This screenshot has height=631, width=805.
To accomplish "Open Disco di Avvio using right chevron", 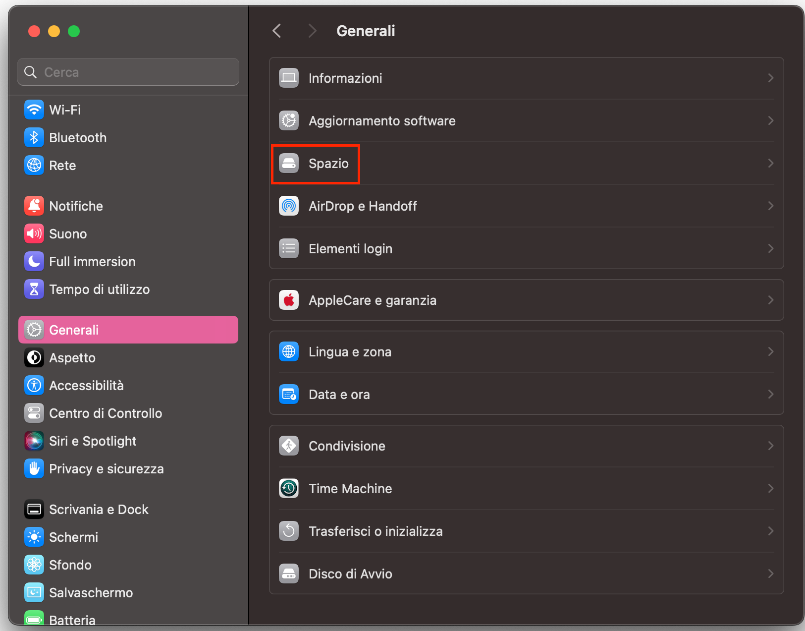I will (770, 574).
